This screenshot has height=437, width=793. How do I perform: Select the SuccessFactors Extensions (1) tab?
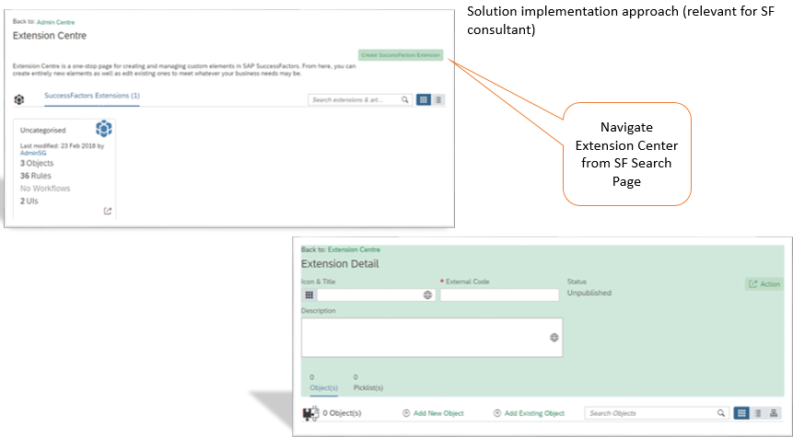[x=92, y=96]
